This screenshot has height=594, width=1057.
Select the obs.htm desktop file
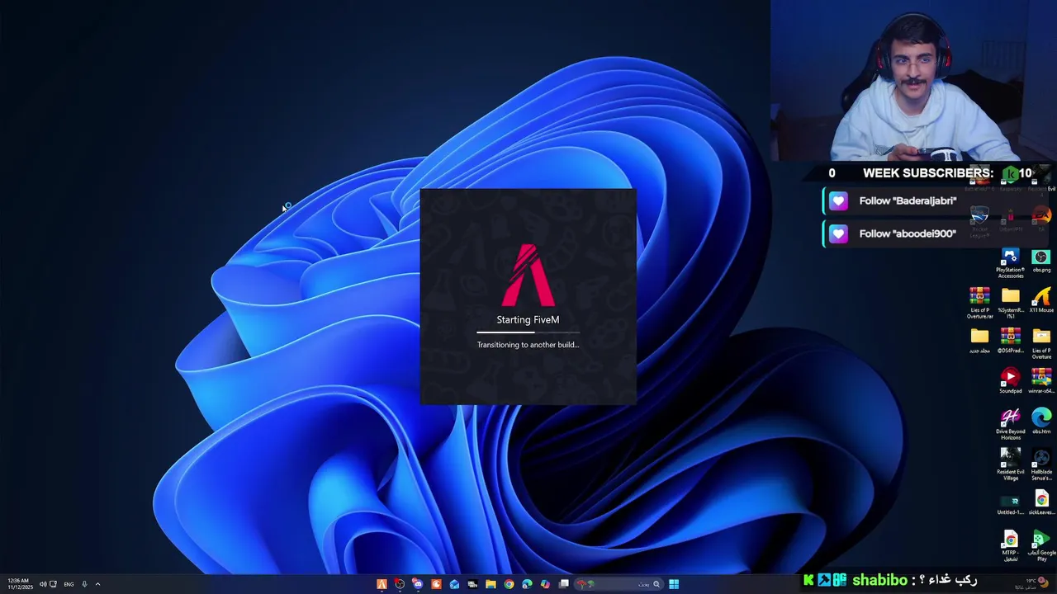(x=1041, y=421)
